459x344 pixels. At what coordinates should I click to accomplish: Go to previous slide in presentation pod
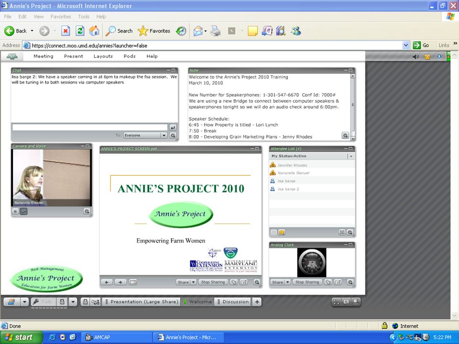[107, 282]
